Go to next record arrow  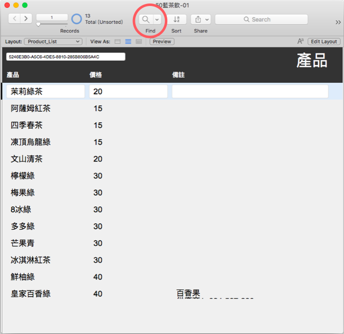(26, 18)
